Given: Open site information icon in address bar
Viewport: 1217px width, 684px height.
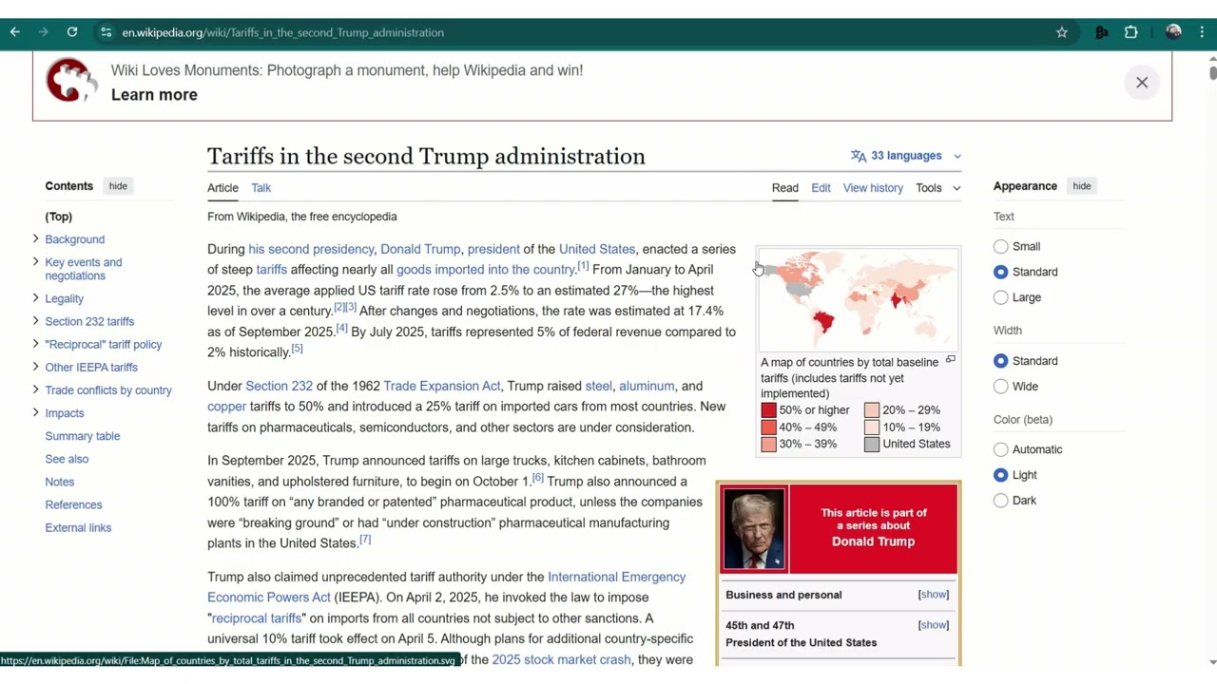Looking at the screenshot, I should pos(106,32).
